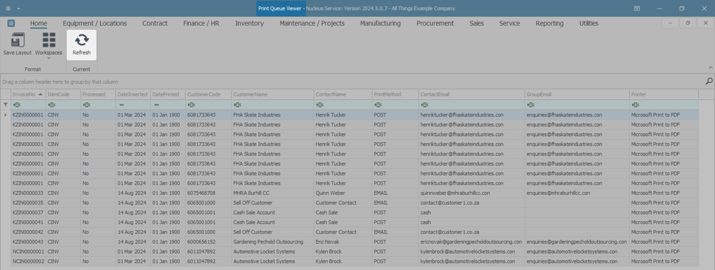Click the Save Layout icon
The width and height of the screenshot is (715, 270).
pyautogui.click(x=18, y=40)
